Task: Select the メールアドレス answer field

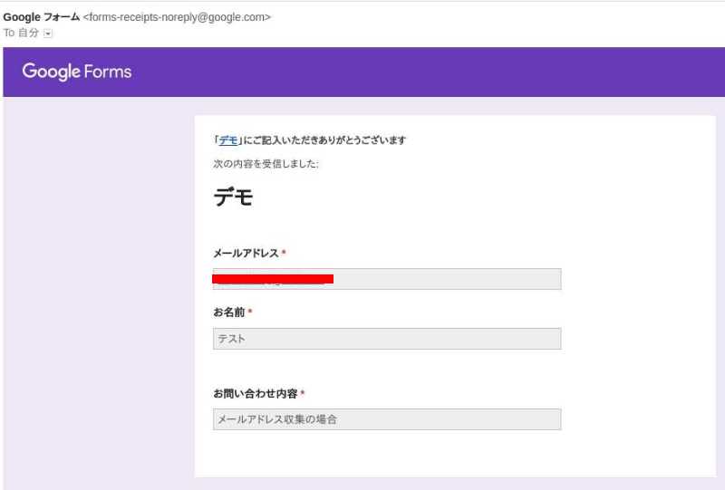Action: (x=387, y=279)
